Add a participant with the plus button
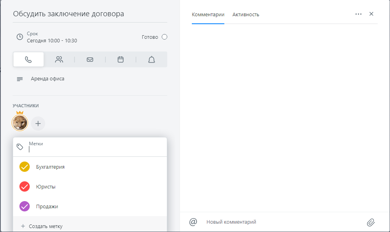Screen dimensions: 390x232 [38, 124]
